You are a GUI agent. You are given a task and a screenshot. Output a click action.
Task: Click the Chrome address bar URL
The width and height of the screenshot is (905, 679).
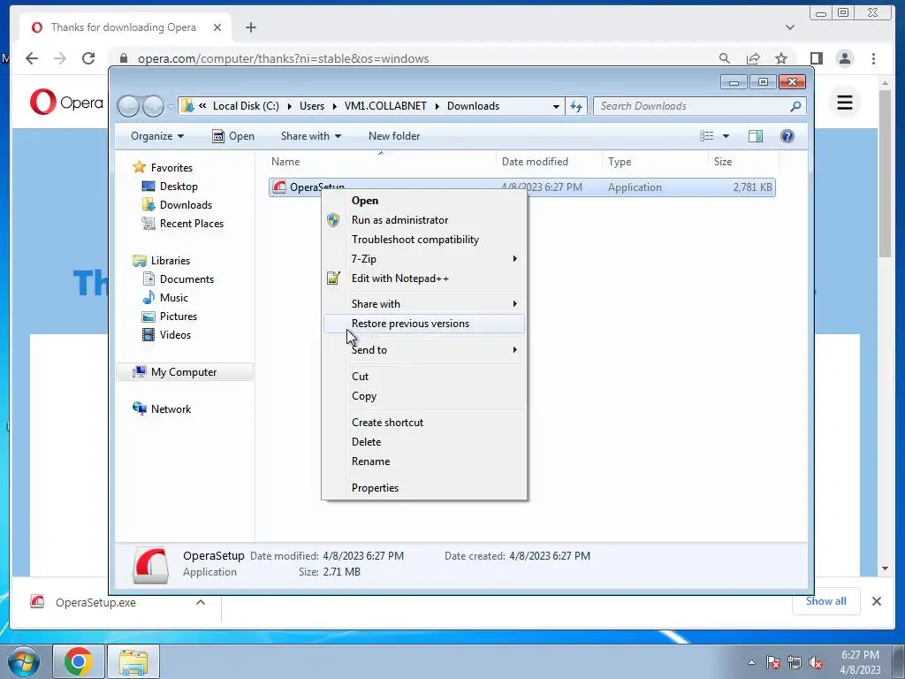283,58
